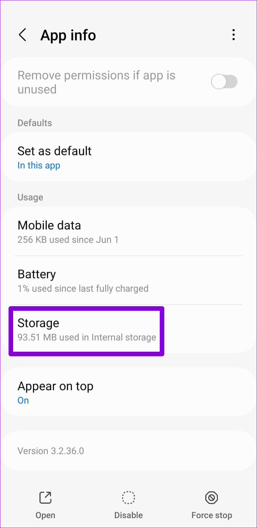Open the three-dot more options menu
257x528 pixels.
pos(233,35)
